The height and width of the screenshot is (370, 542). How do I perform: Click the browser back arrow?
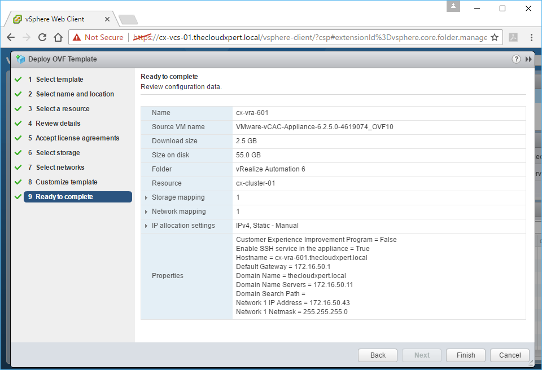click(11, 37)
